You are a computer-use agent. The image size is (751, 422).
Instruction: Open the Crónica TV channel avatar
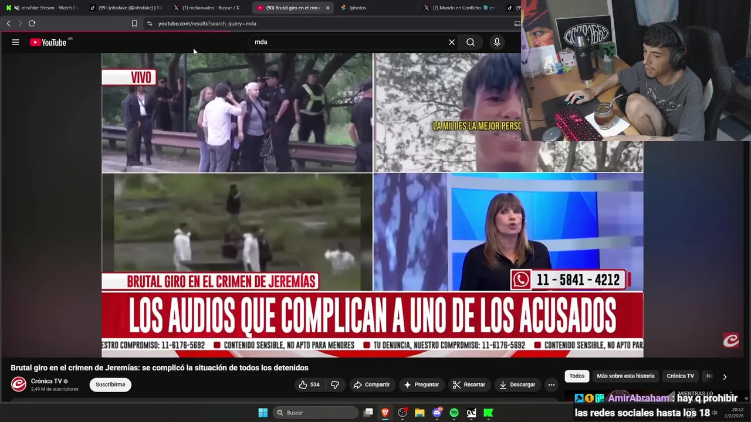tap(19, 384)
